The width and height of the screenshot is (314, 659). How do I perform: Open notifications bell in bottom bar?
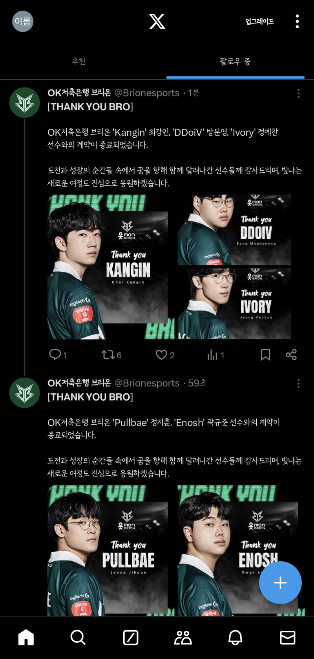coord(235,637)
